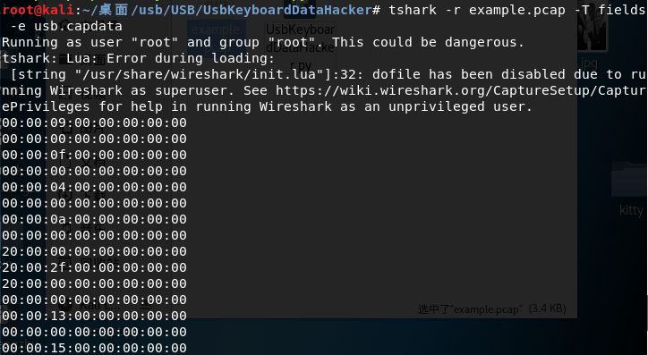
Task: Click status text 选中了 example.pcap
Action: tap(491, 309)
